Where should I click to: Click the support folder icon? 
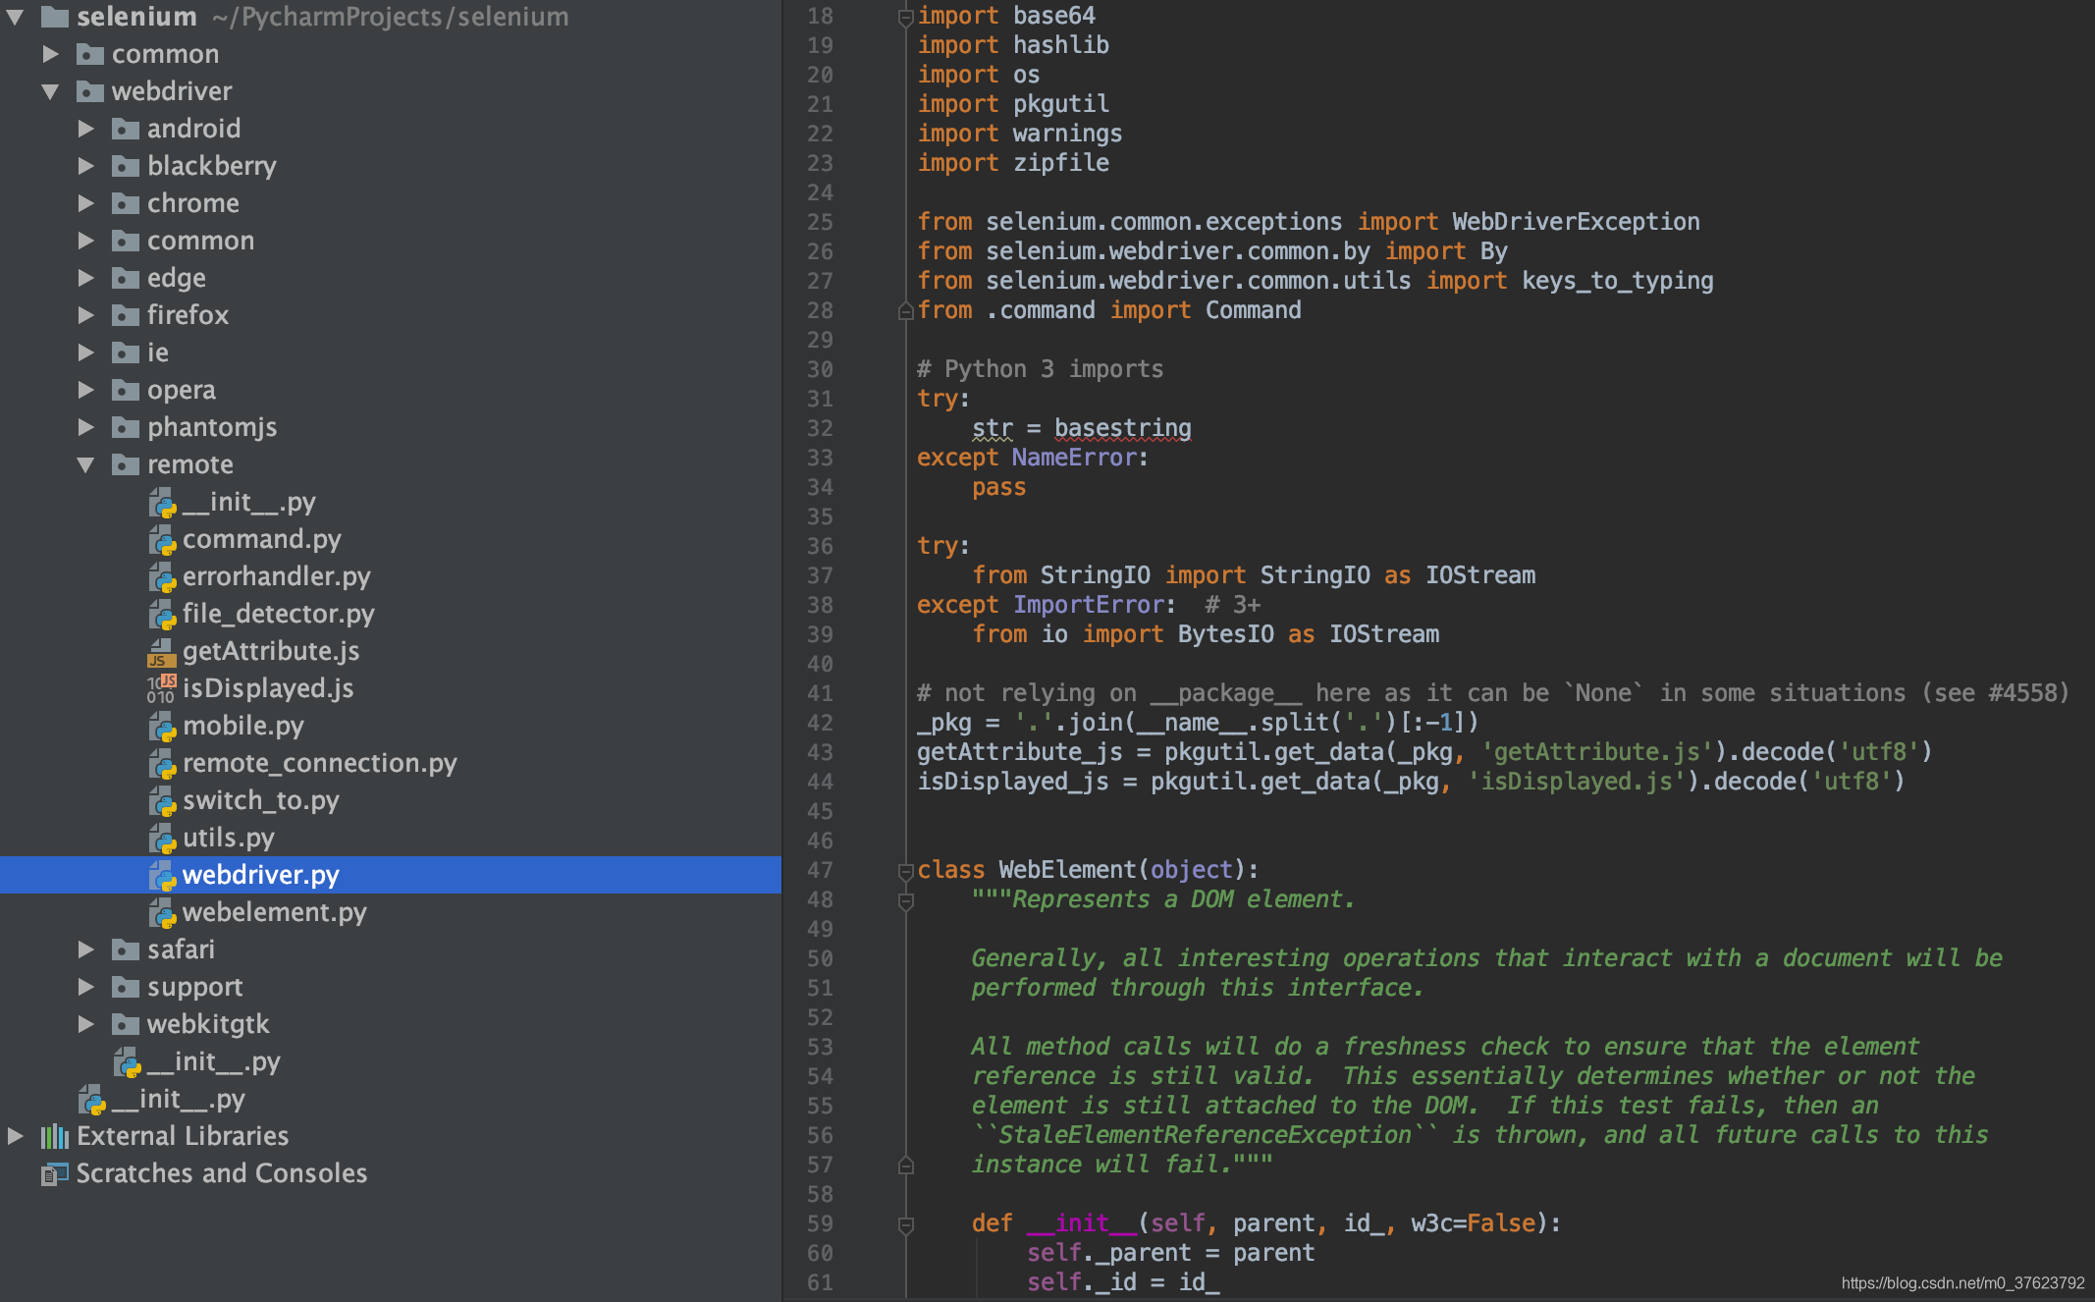coord(126,987)
